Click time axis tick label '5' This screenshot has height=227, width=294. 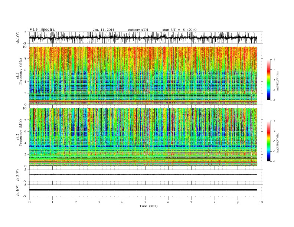click(145, 202)
